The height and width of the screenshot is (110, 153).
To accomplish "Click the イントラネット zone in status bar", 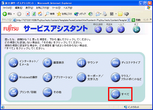I will 132,107.
